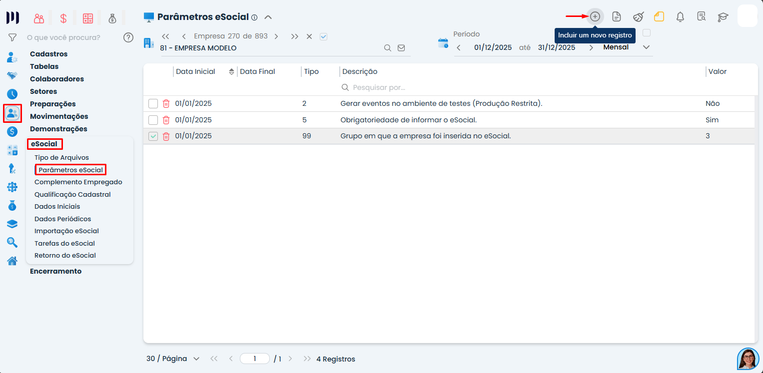Viewport: 763px width, 373px height.
Task: Go to previous company with single left arrow
Action: tap(184, 36)
